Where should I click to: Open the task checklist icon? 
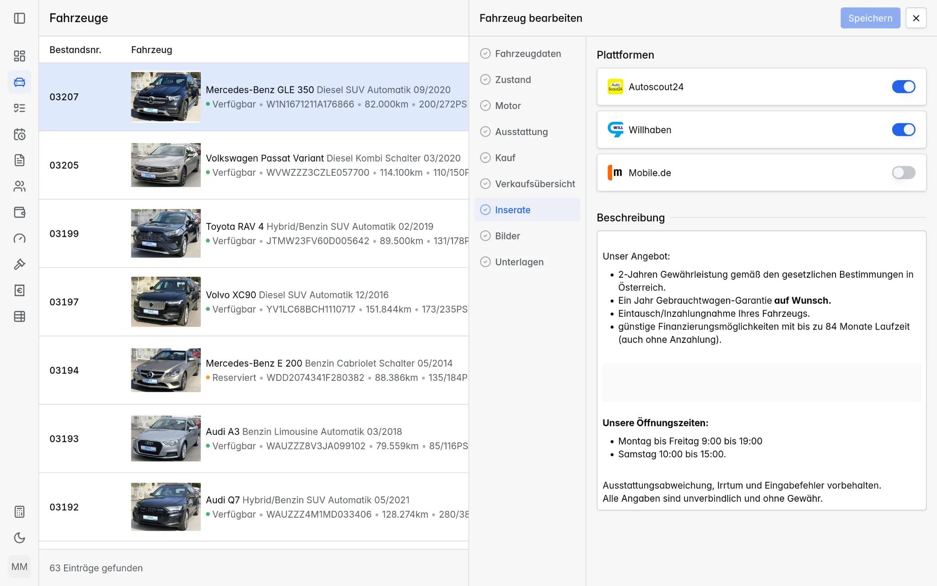click(x=19, y=108)
